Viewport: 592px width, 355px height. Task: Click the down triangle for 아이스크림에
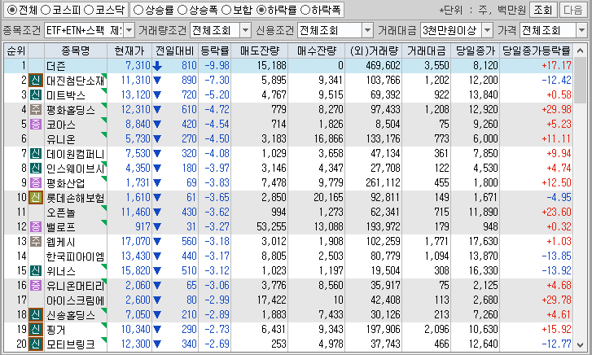pyautogui.click(x=157, y=300)
